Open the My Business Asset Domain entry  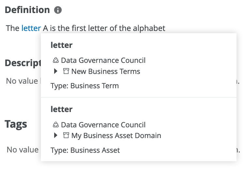click(x=116, y=135)
